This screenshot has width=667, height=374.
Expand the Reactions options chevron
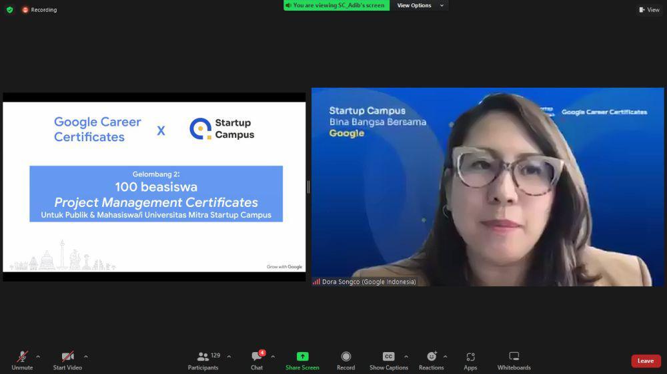(445, 357)
